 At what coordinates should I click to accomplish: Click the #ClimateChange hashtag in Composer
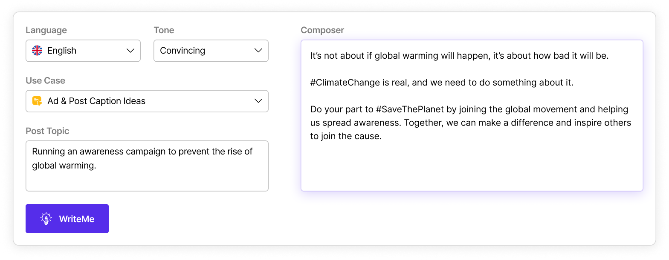[345, 83]
